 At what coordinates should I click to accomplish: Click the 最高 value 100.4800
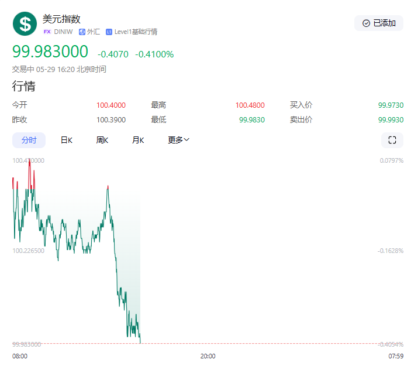[250, 105]
